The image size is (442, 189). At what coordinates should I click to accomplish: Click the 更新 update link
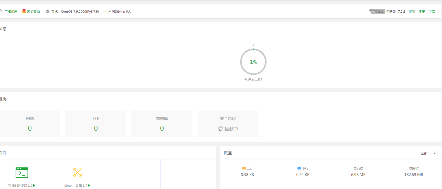(412, 12)
